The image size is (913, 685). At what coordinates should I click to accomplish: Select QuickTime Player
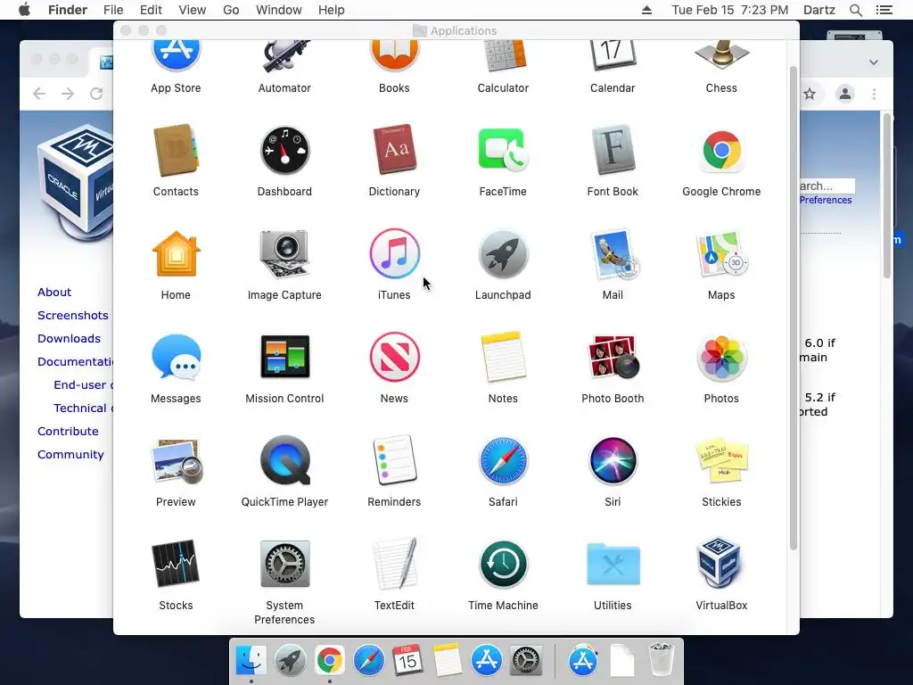[x=284, y=461]
